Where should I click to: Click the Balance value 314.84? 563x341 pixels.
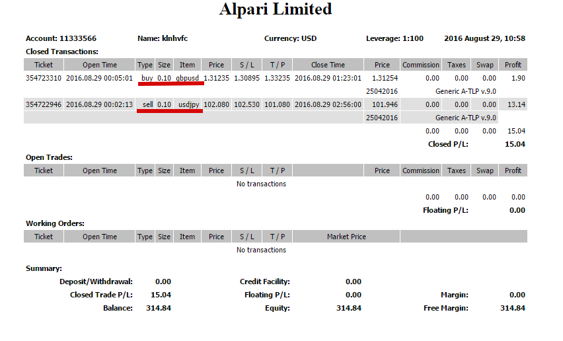pyautogui.click(x=159, y=308)
